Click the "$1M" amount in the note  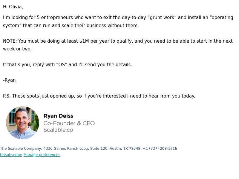coord(84,41)
